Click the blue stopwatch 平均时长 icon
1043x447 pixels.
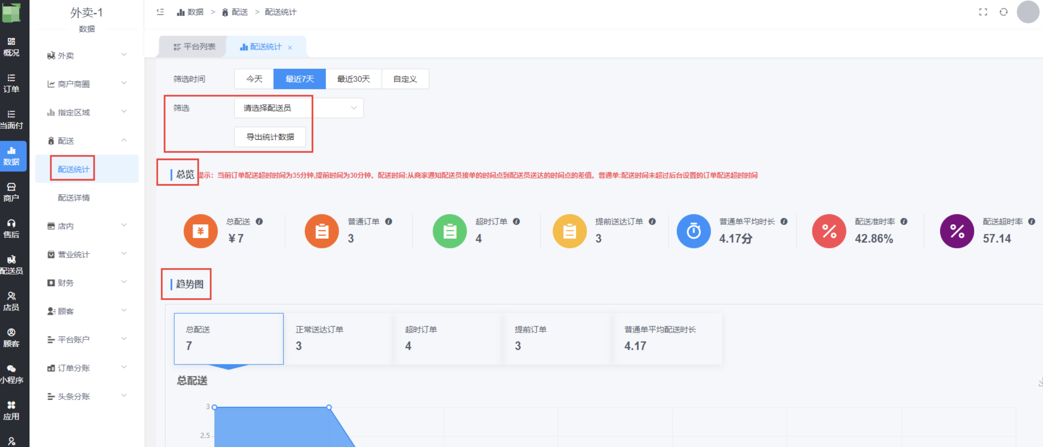[693, 231]
